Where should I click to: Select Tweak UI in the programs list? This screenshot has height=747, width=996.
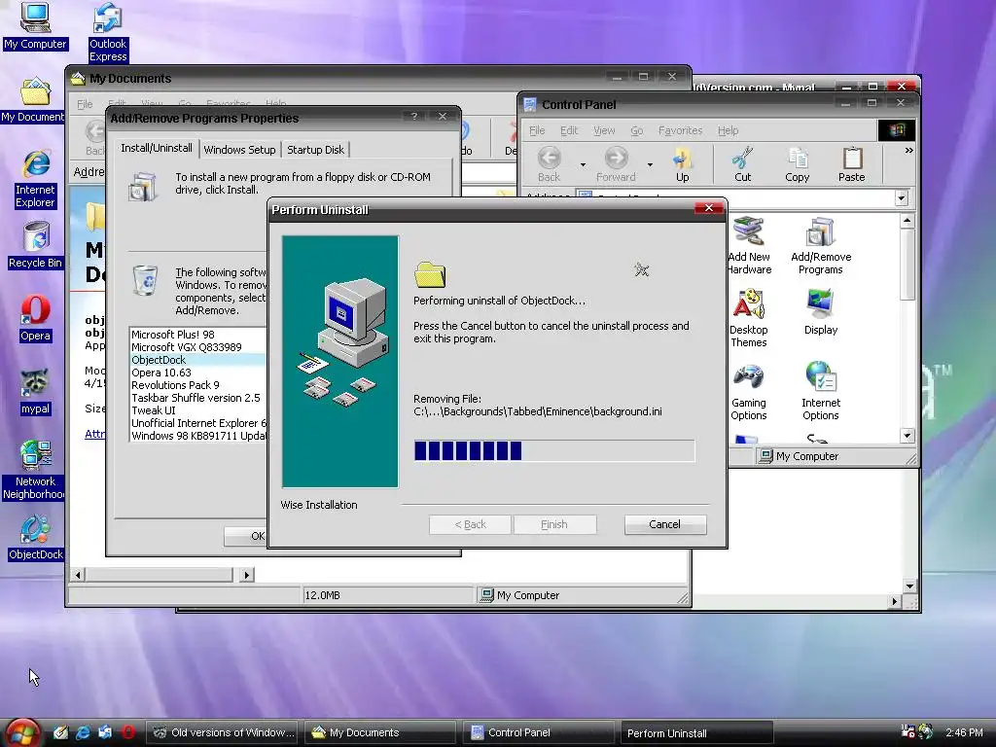(198, 410)
